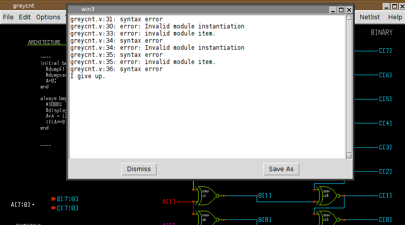This screenshot has width=405, height=225.
Task: Minimize the win3 dialog window
Action: pyautogui.click(x=333, y=10)
